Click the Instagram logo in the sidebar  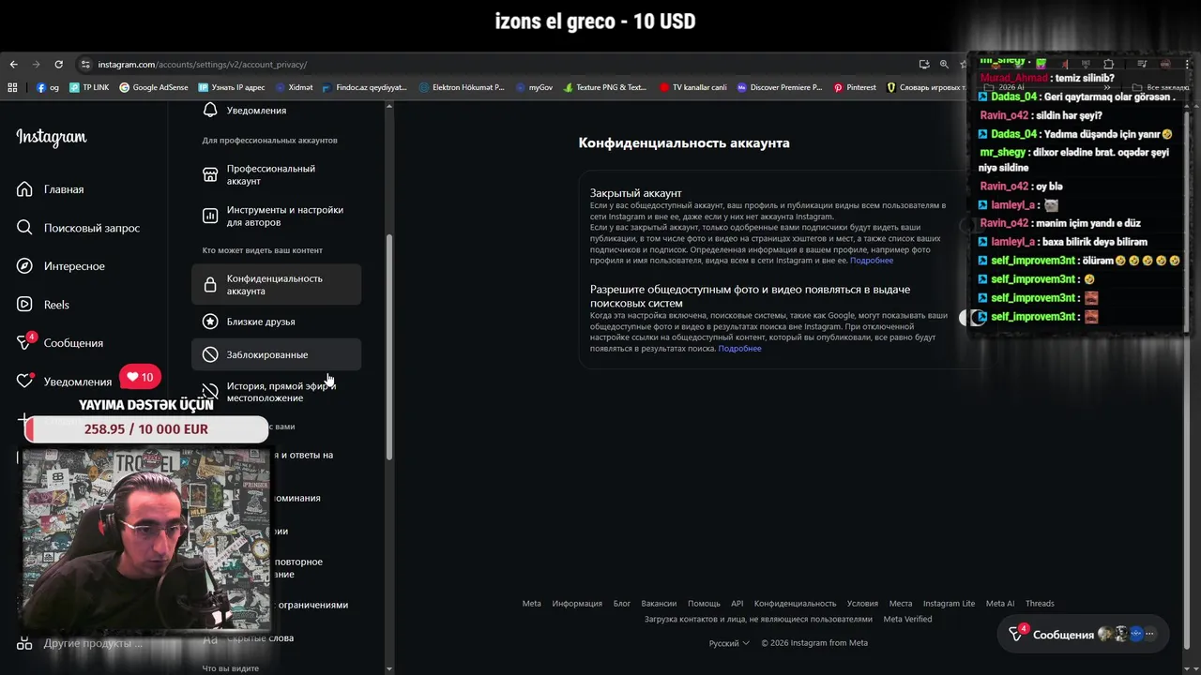[52, 138]
